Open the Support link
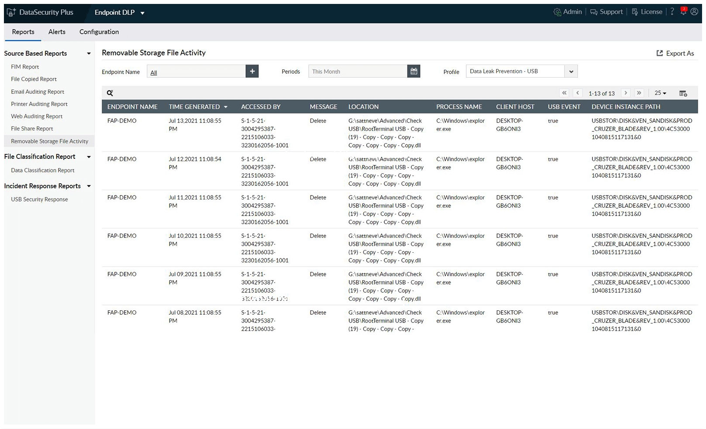 pos(606,12)
